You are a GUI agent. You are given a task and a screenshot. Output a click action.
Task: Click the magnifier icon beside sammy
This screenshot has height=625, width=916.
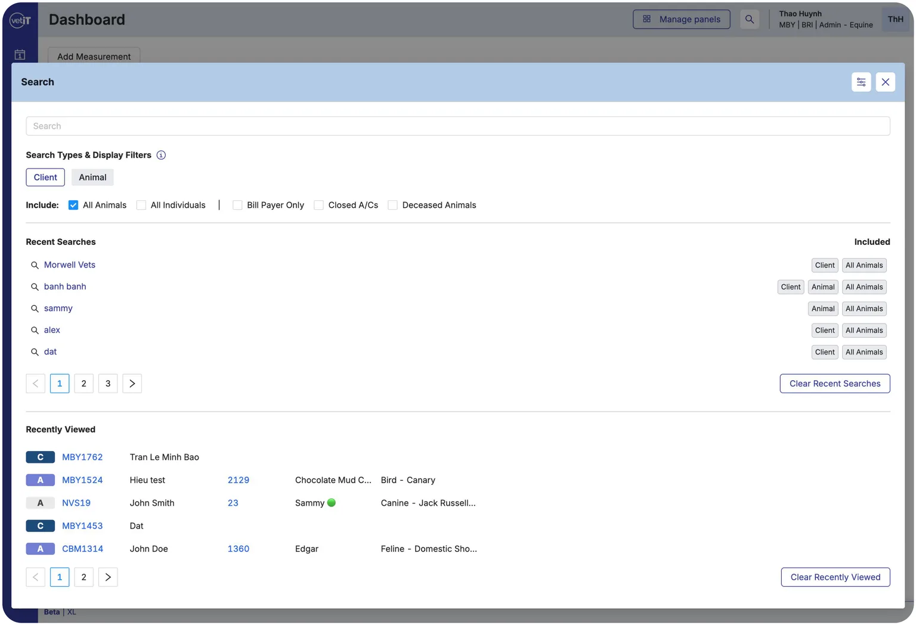[35, 309]
